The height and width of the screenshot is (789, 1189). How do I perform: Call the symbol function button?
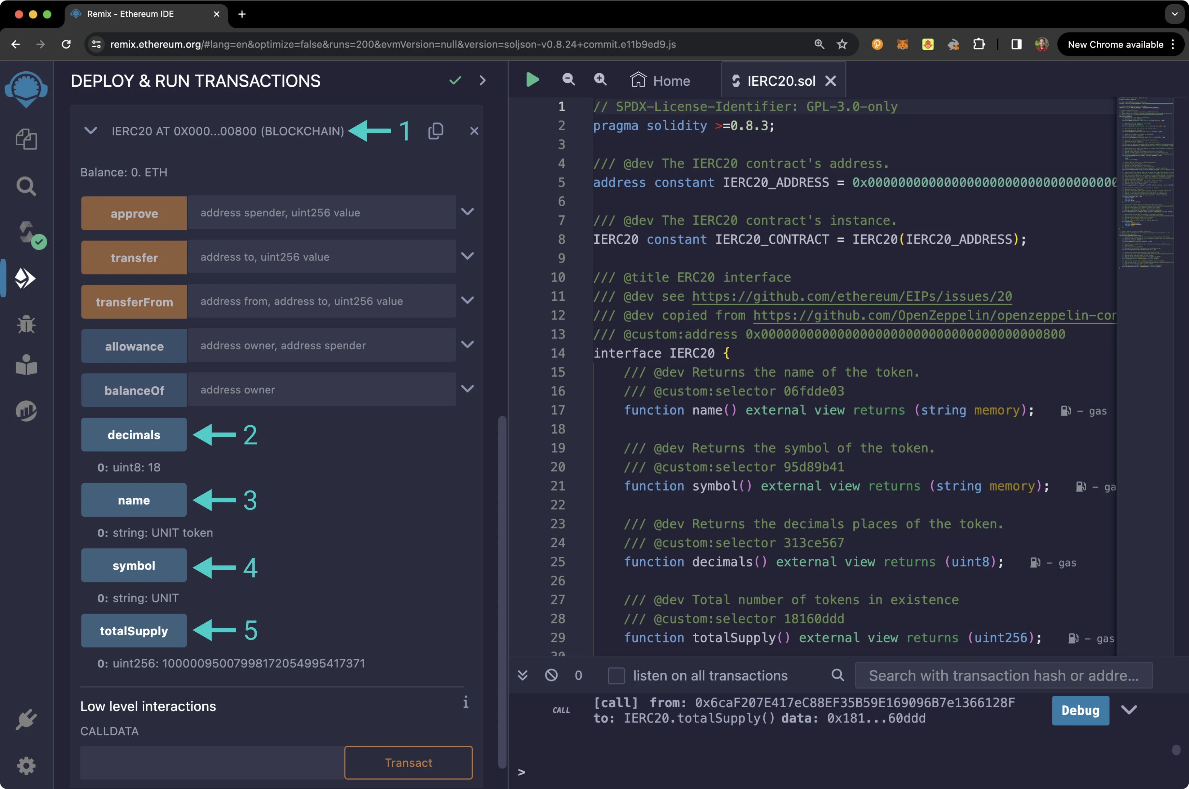coord(134,565)
